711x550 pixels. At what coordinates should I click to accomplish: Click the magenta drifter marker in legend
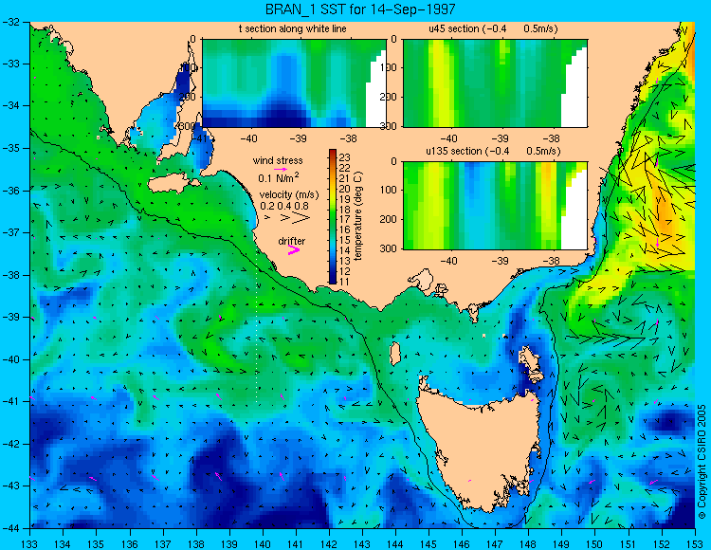click(x=293, y=249)
